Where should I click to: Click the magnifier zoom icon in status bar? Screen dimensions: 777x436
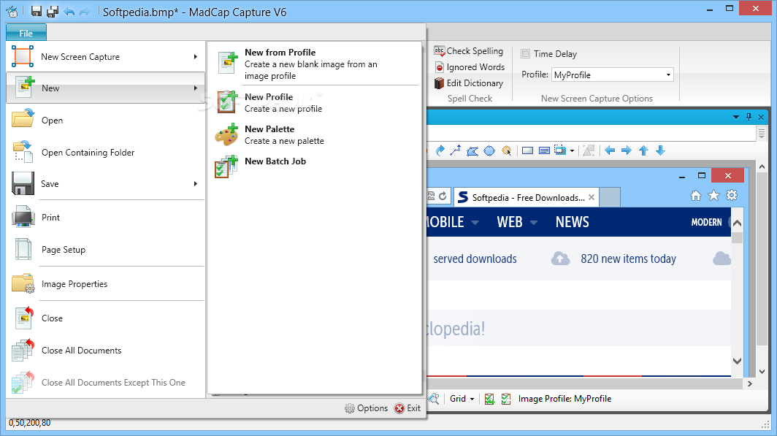[x=434, y=398]
